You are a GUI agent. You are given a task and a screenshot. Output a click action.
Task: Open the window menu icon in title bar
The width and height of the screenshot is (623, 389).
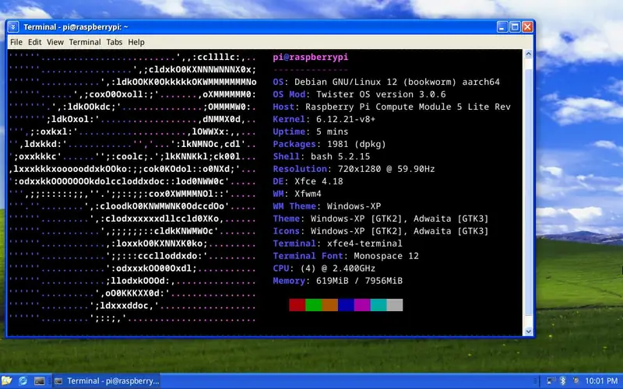pos(13,27)
